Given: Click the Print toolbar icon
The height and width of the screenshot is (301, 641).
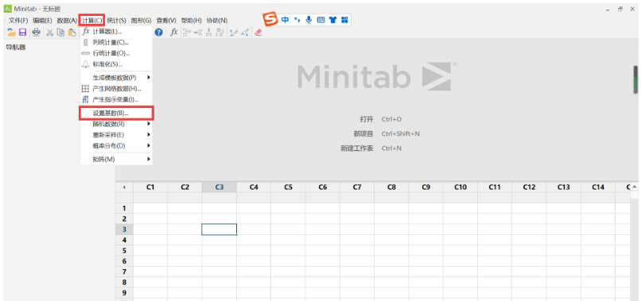Looking at the screenshot, I should pos(37,33).
